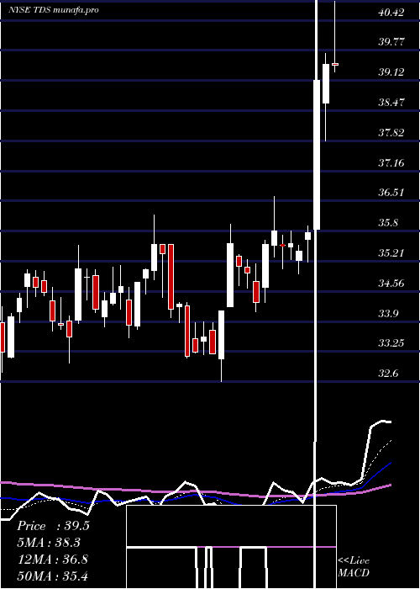Select the 39.12 price axis label
Viewport: 420px width, 589px height.
tap(391, 72)
